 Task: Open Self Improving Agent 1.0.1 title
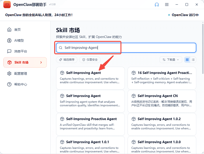click(87, 142)
